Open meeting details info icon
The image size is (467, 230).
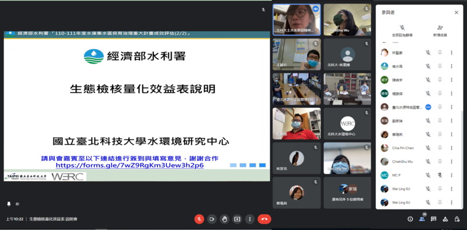pos(410,219)
